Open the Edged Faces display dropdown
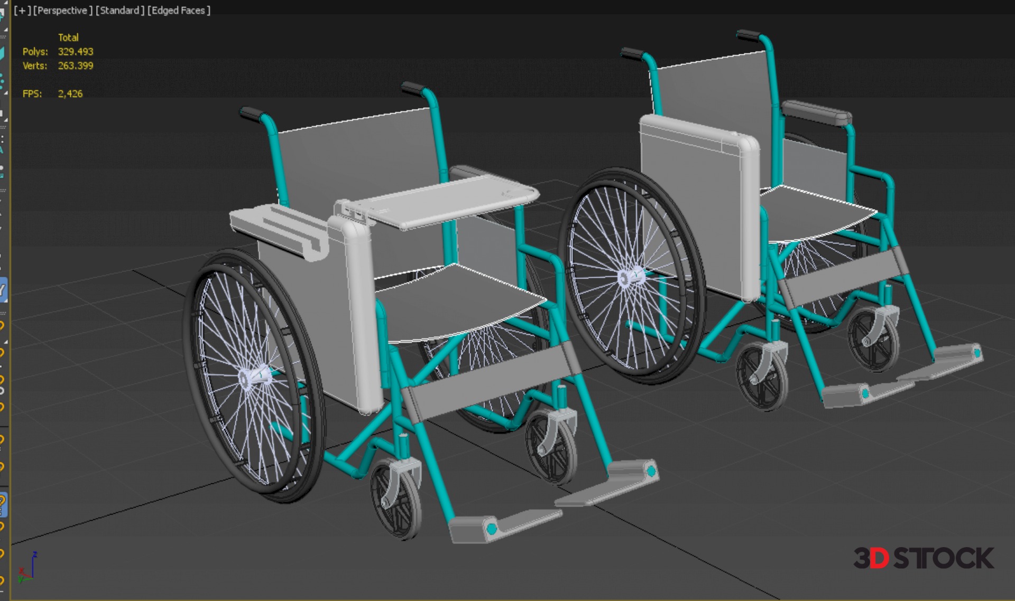This screenshot has width=1015, height=601. (179, 11)
